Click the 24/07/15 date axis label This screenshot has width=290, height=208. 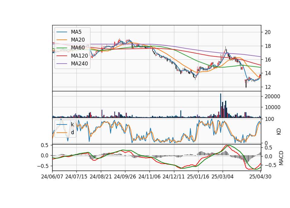[76, 177]
